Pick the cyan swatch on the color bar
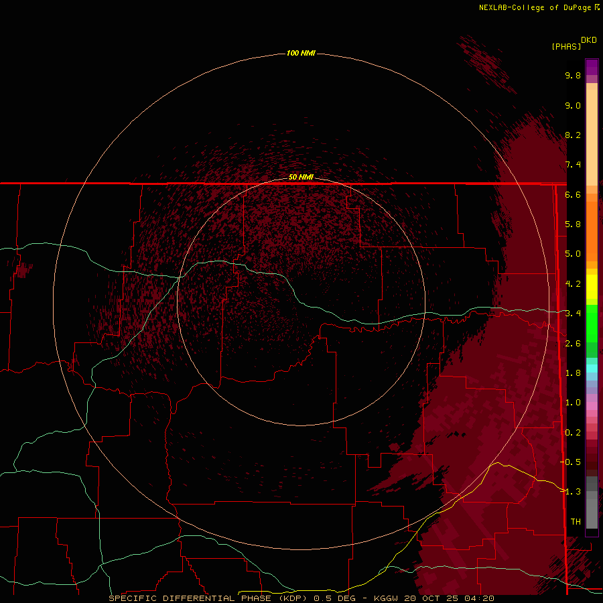This screenshot has width=603, height=603. click(x=592, y=368)
